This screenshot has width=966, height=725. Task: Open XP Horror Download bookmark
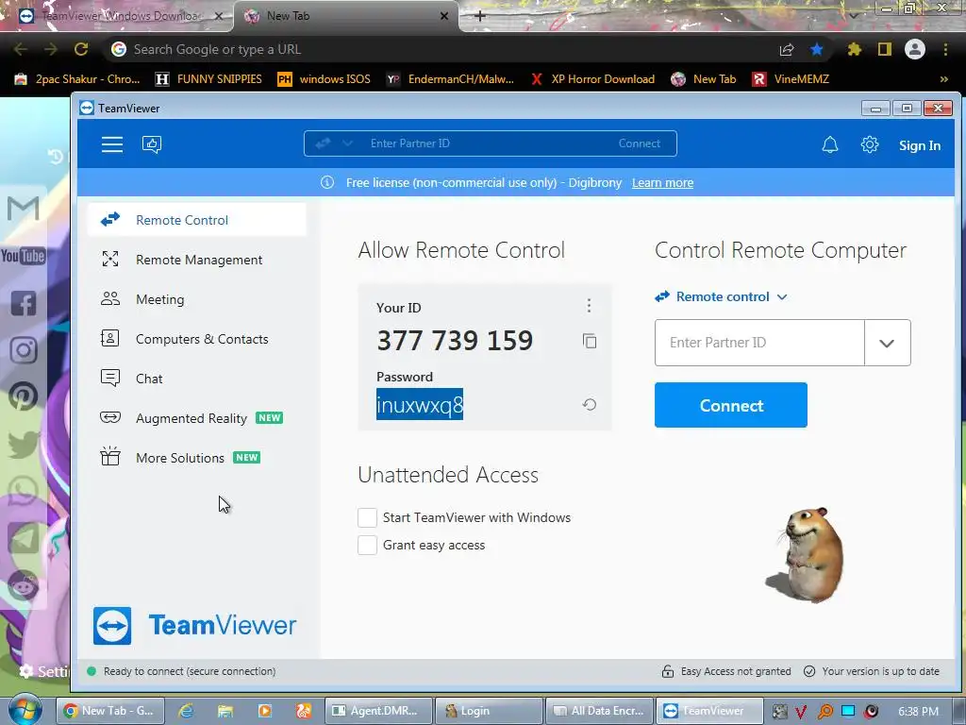(x=592, y=79)
